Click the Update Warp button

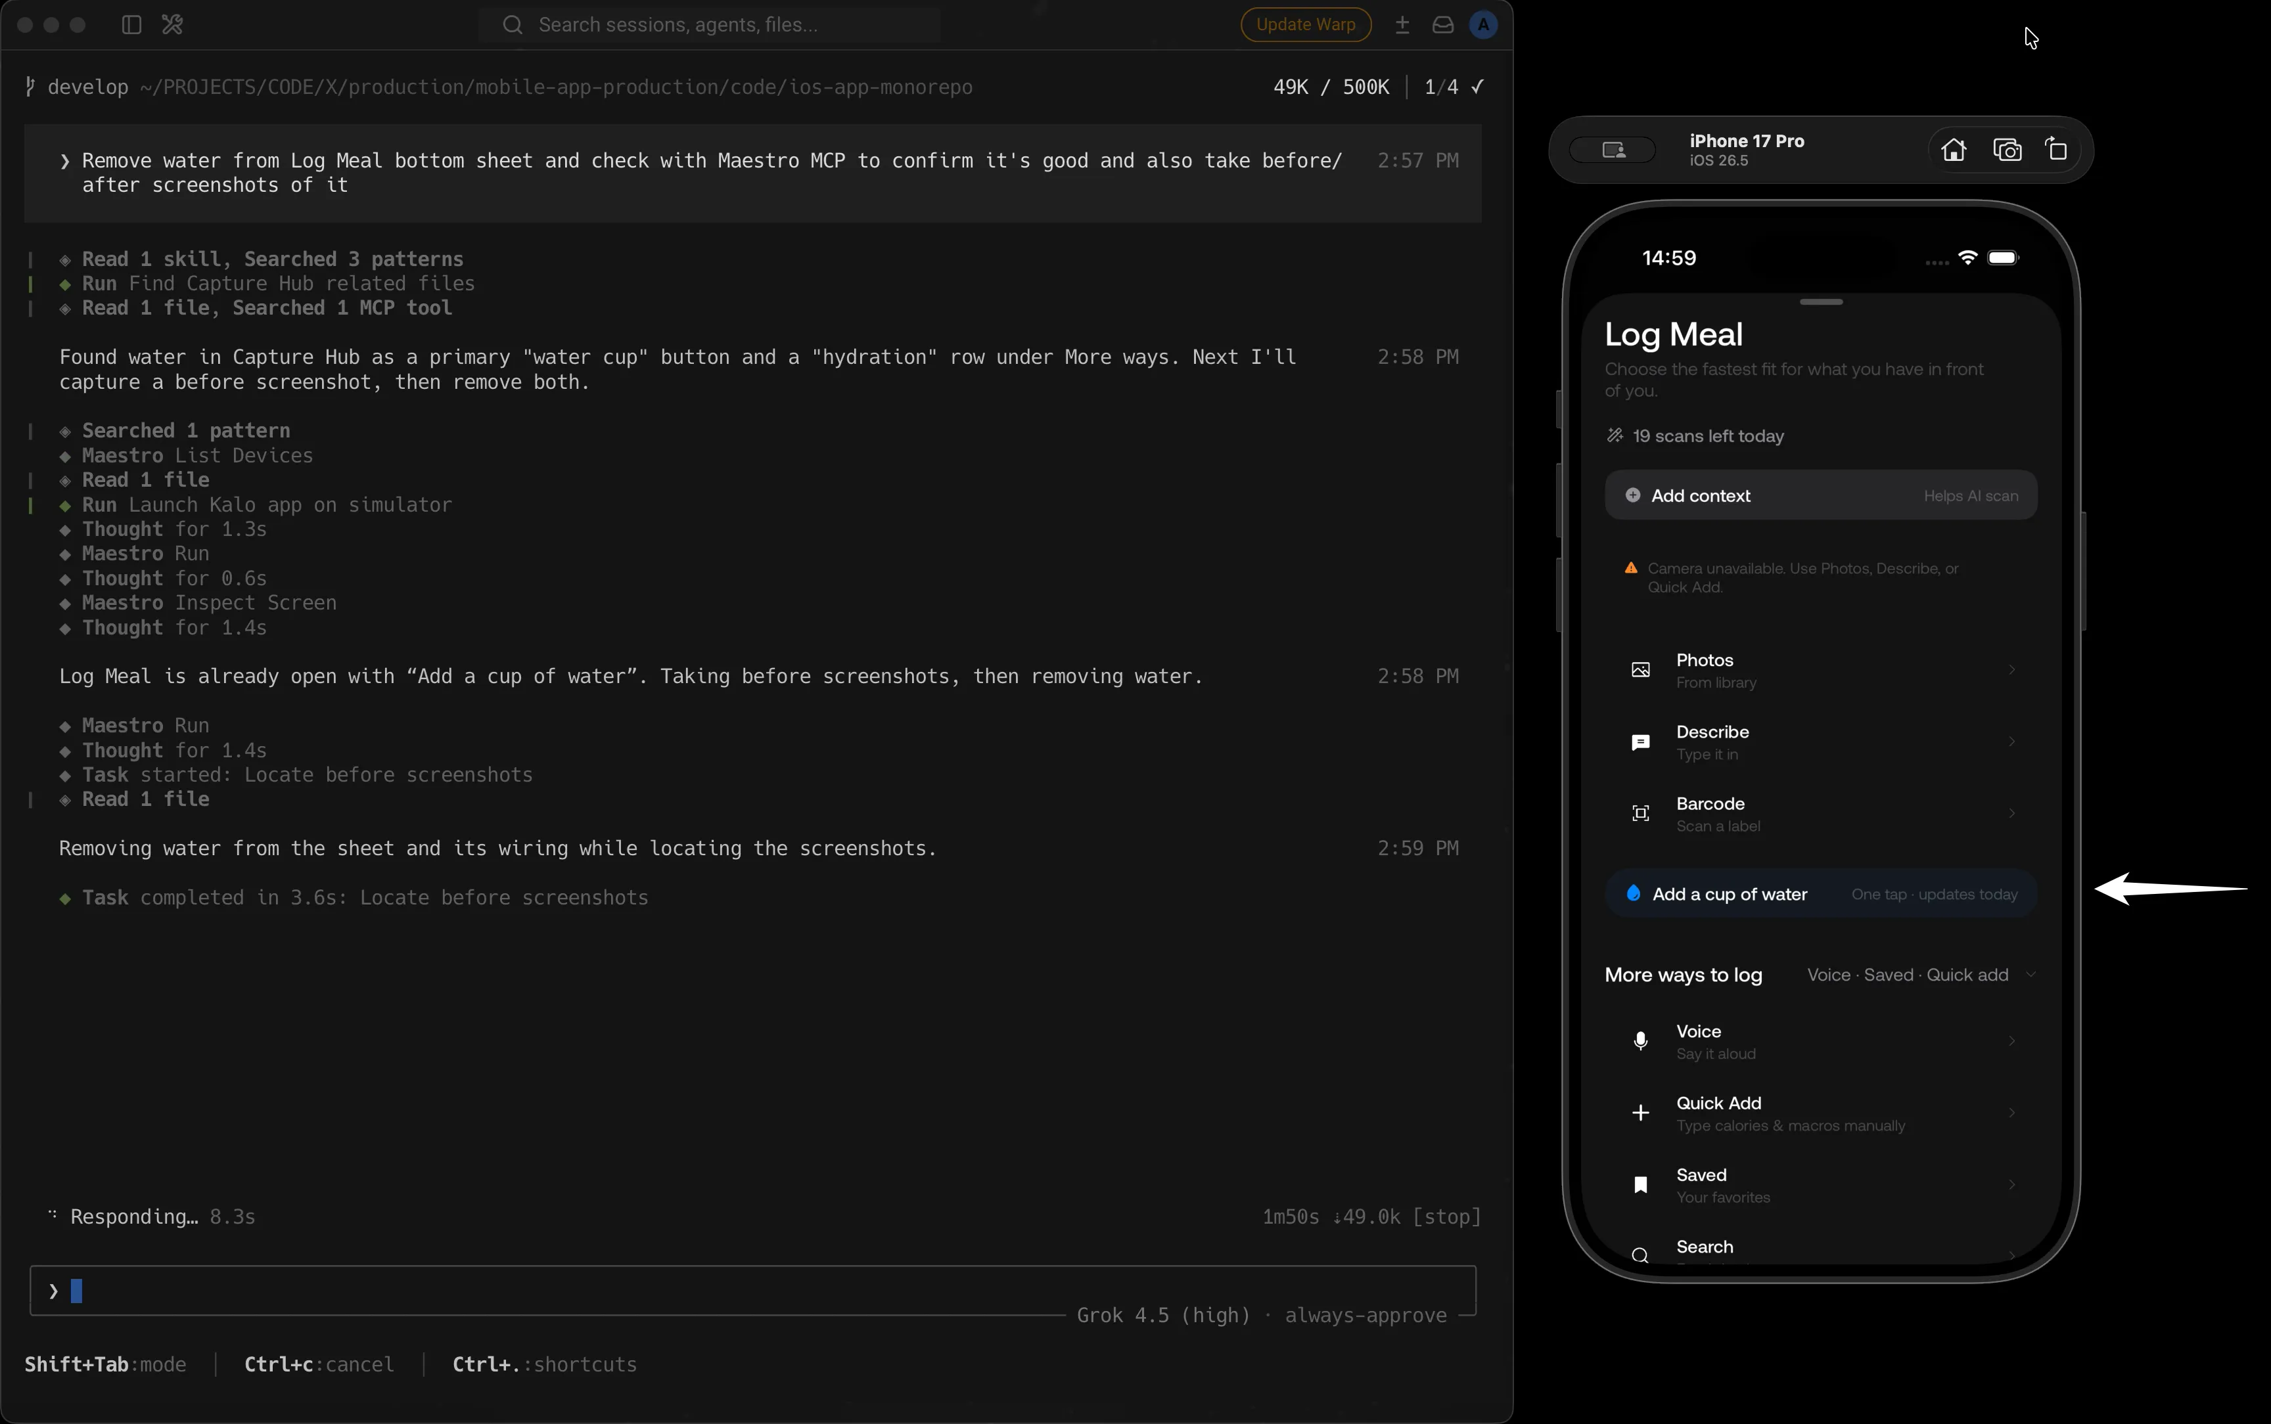(1306, 24)
